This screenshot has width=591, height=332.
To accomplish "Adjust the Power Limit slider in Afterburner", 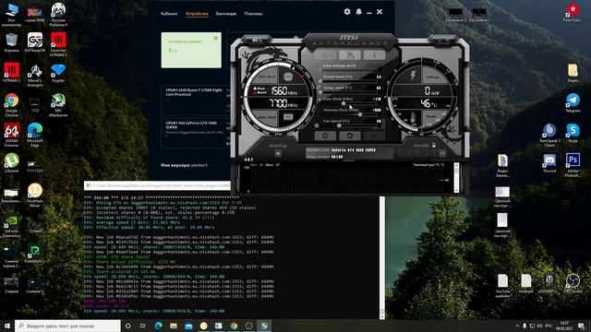I will pyautogui.click(x=349, y=81).
